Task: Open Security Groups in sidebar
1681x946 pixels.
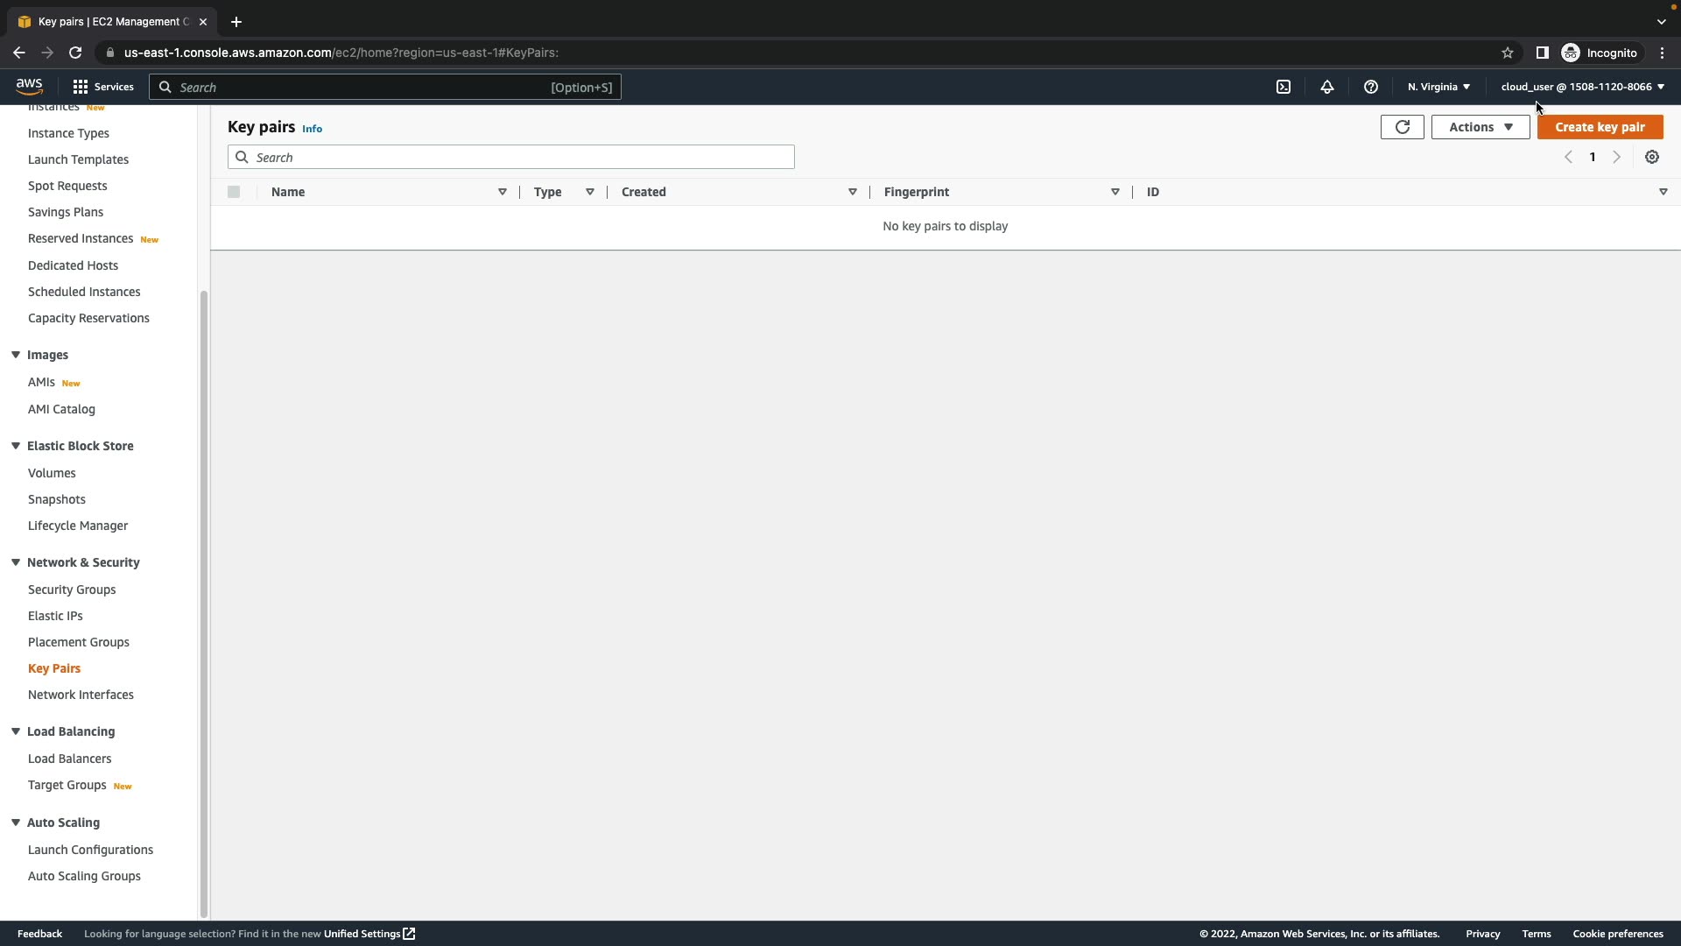Action: click(72, 589)
